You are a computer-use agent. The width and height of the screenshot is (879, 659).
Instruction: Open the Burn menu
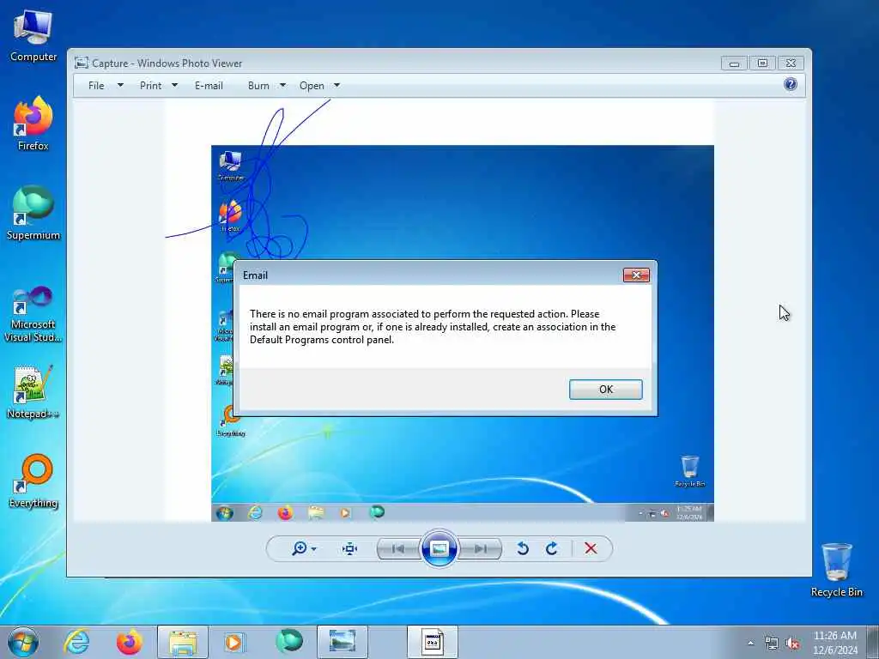pos(258,85)
